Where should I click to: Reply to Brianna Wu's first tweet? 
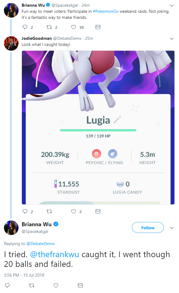pyautogui.click(x=25, y=27)
